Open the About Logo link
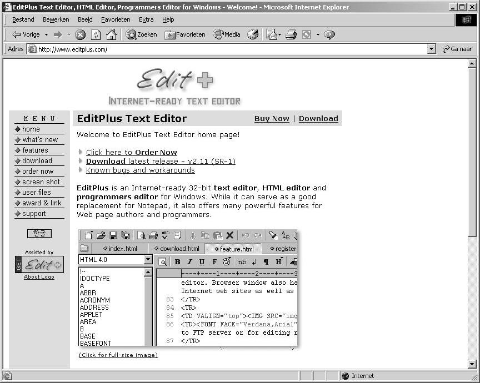 coord(39,277)
